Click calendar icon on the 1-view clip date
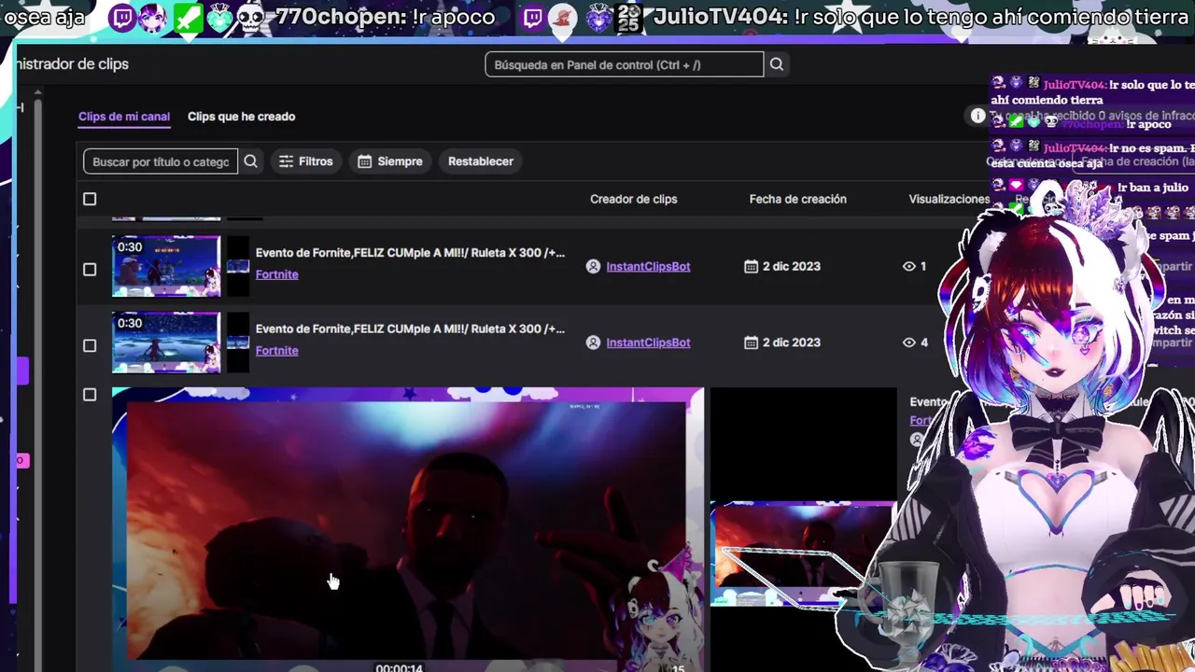 click(x=751, y=266)
